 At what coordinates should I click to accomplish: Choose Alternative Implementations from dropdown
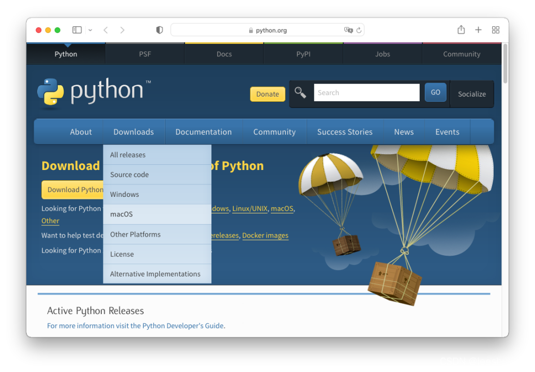[157, 274]
